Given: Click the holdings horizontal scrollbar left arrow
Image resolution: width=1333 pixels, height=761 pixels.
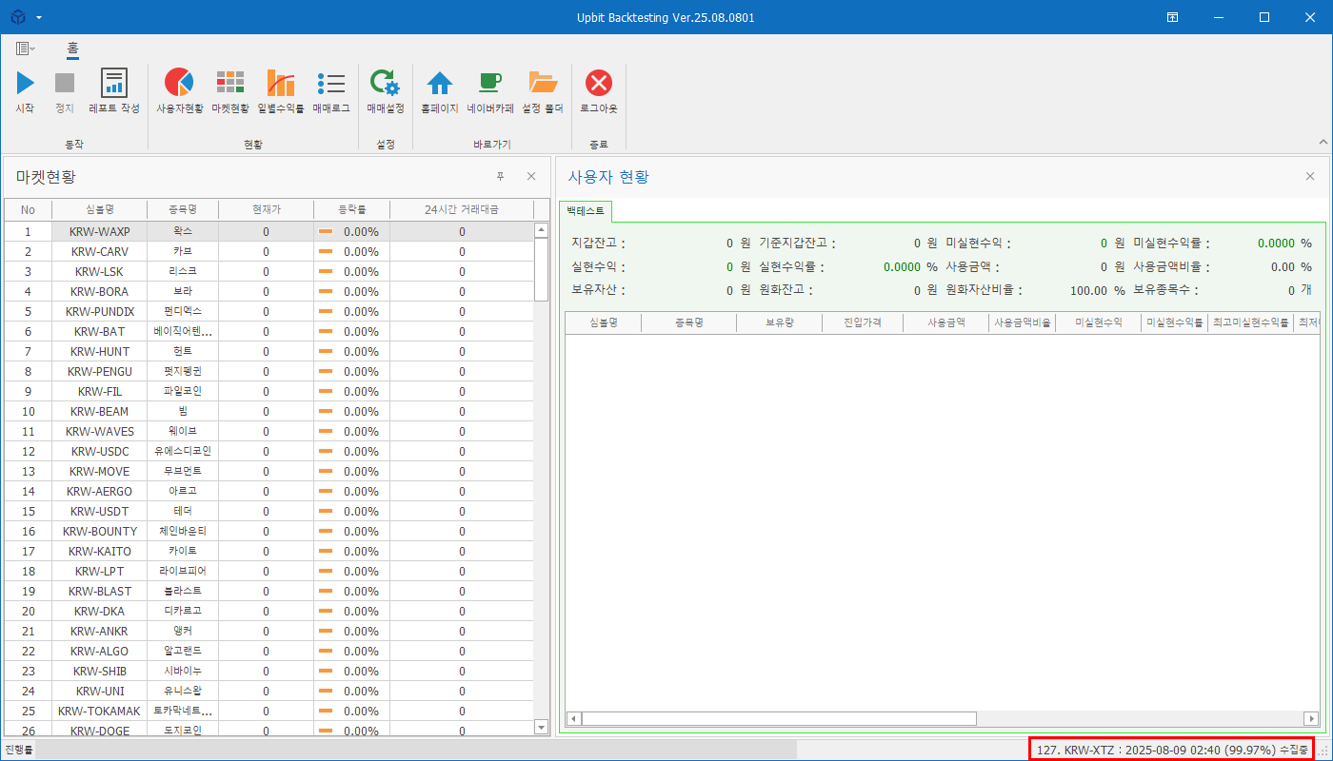Looking at the screenshot, I should click(x=573, y=718).
